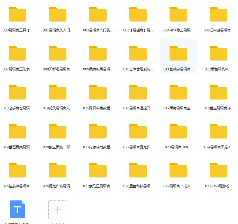Screen dimensions: 238x224
Task: Click the 011基础学易语言... name text
Action: [x=178, y=69]
